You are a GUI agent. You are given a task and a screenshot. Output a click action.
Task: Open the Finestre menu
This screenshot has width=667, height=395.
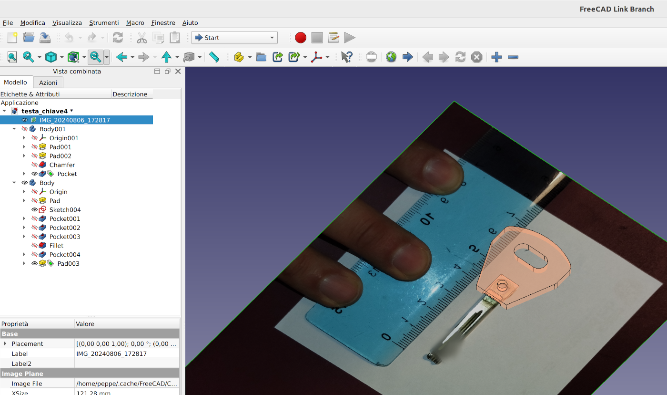click(163, 23)
